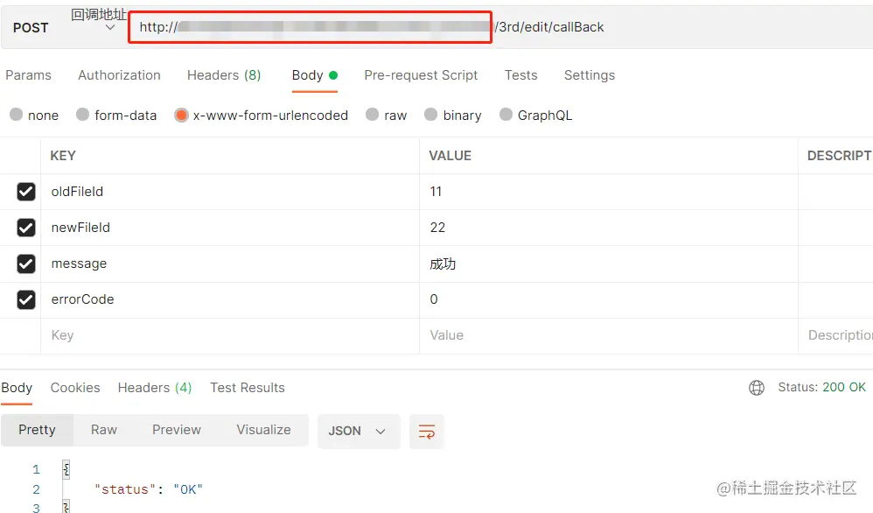Select the response Body tab
Viewport: 873px width, 513px height.
coord(17,388)
